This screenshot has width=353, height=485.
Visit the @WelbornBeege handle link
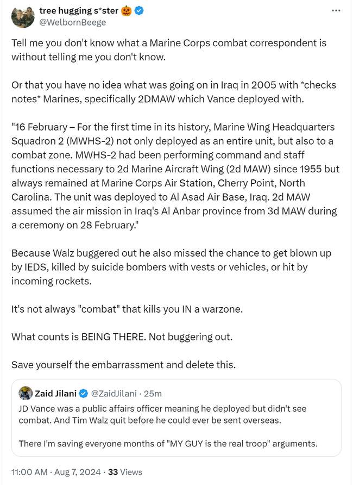(x=73, y=22)
